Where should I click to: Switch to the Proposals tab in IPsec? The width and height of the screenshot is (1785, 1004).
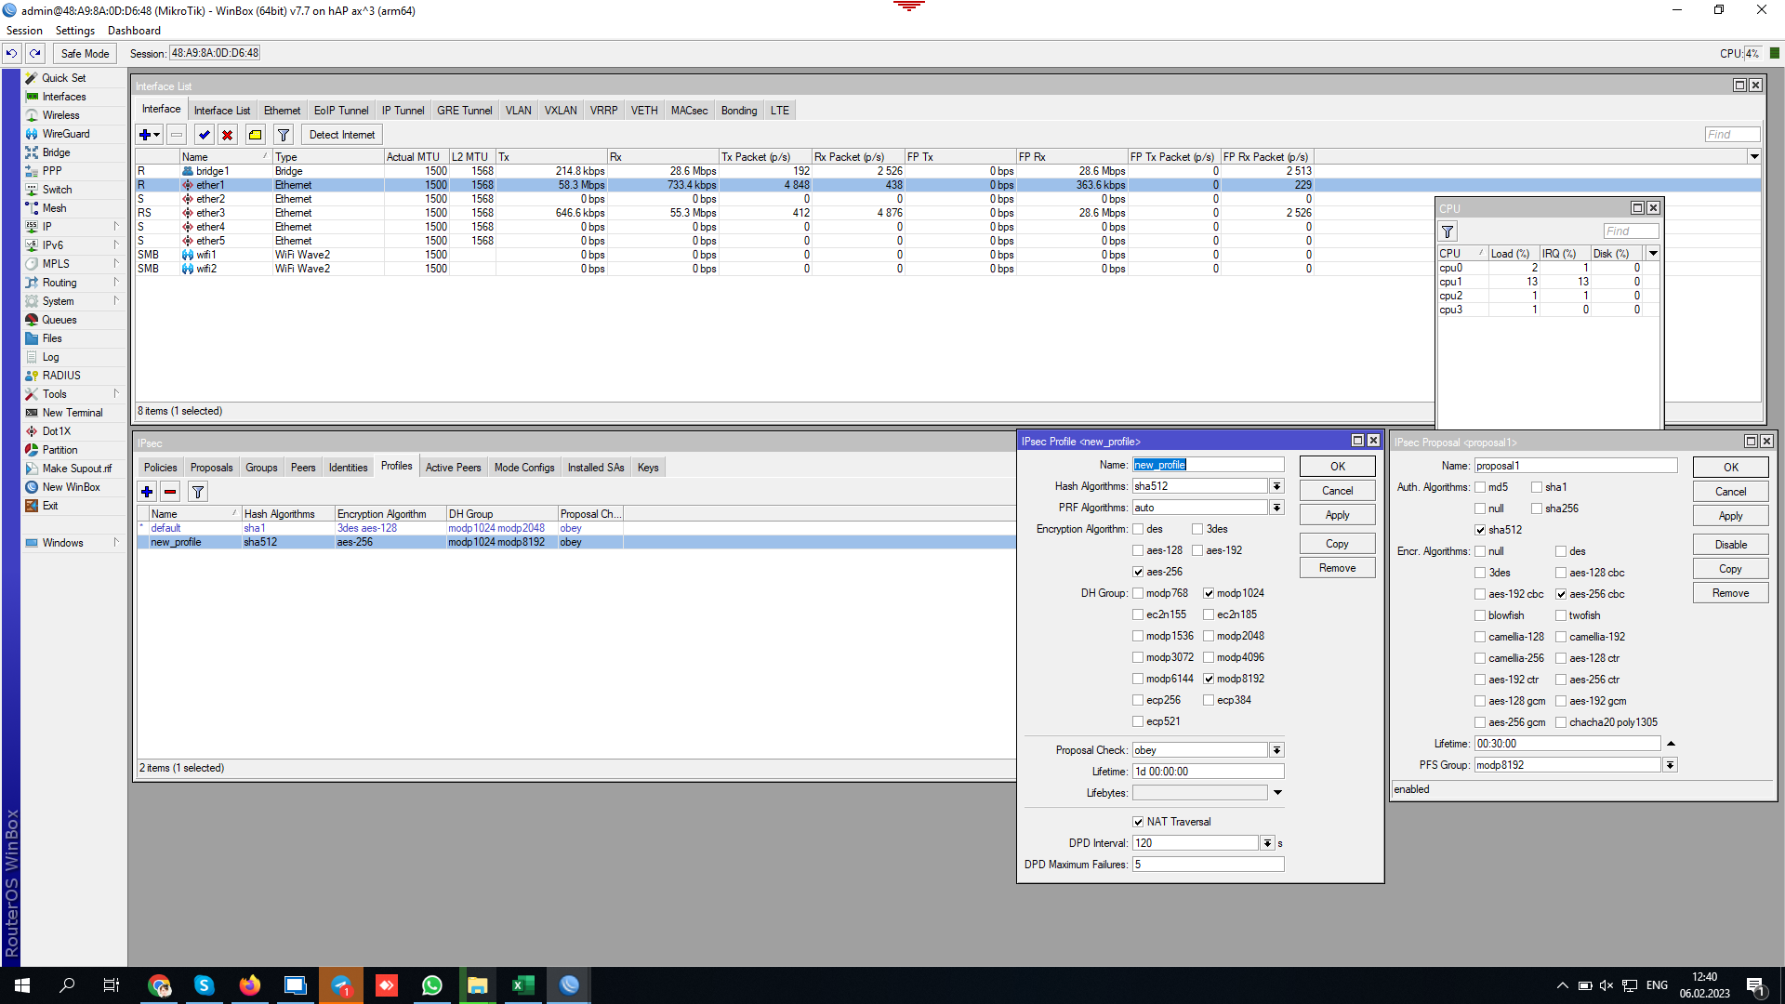(211, 468)
